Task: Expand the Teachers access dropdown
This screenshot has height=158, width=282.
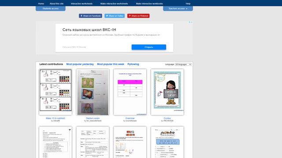Action: pos(178,8)
